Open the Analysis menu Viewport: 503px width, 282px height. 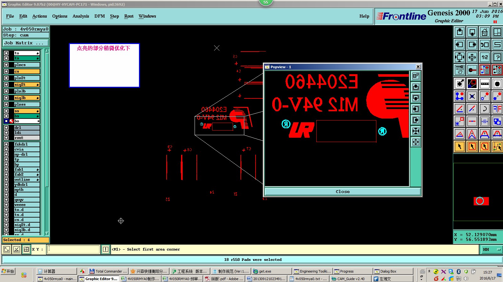pos(81,16)
